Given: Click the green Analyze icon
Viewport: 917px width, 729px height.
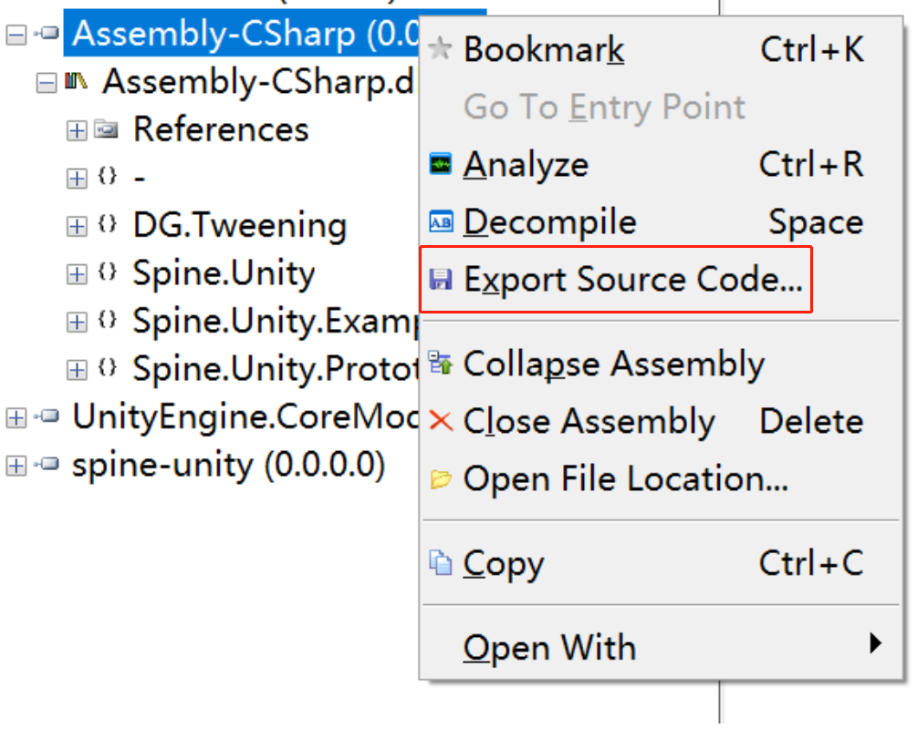Looking at the screenshot, I should coord(441,164).
